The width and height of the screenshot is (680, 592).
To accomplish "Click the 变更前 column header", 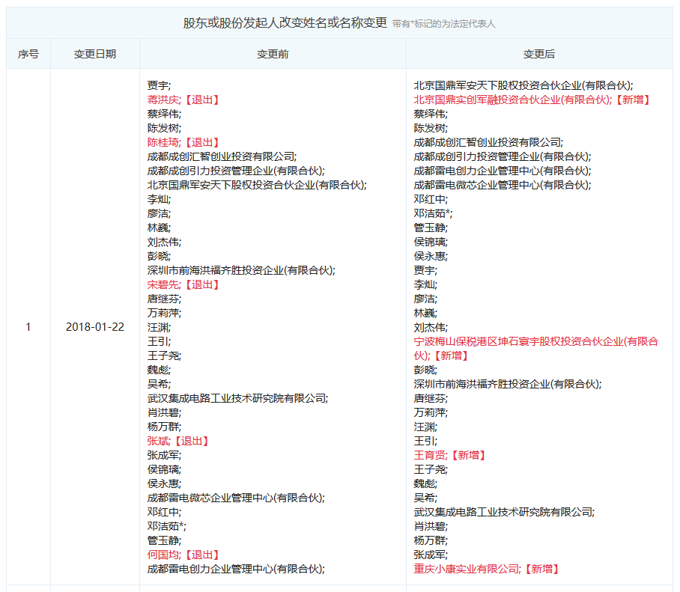I will coord(273,54).
